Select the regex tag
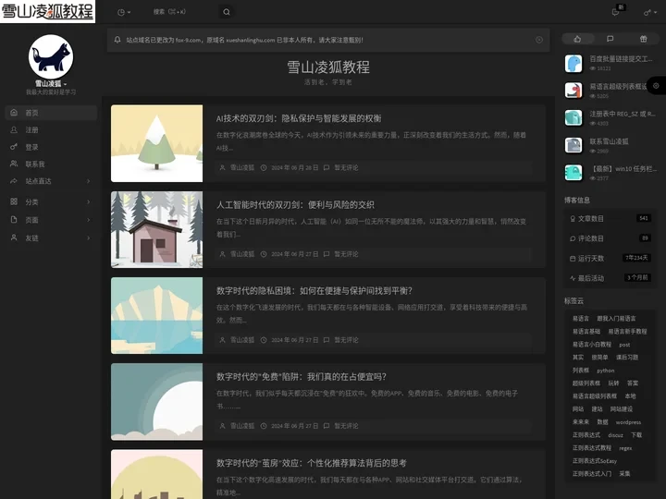Viewport: 666px width, 499px height. click(625, 448)
